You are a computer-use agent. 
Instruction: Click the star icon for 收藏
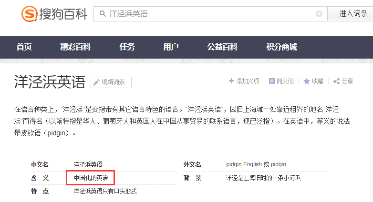tap(307, 81)
